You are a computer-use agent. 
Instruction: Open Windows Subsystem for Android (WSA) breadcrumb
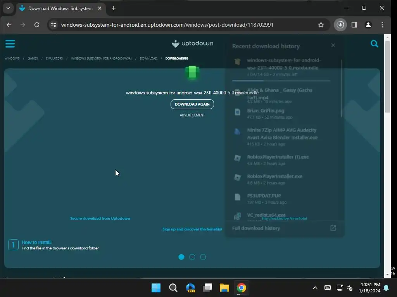(101, 58)
